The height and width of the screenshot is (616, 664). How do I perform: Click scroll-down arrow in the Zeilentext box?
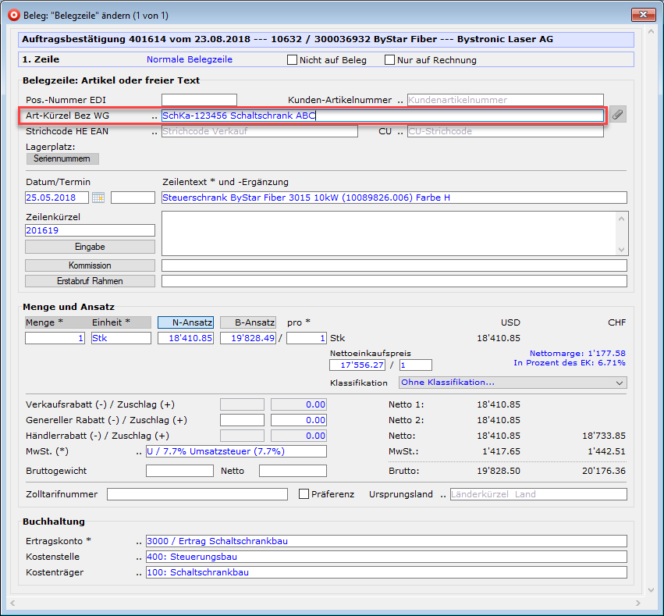[621, 248]
